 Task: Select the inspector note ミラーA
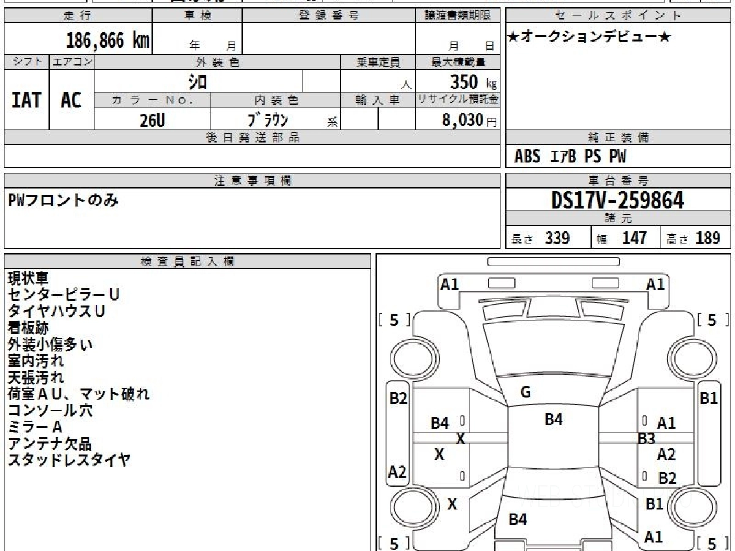(35, 427)
